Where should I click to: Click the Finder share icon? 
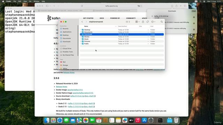(143, 22)
